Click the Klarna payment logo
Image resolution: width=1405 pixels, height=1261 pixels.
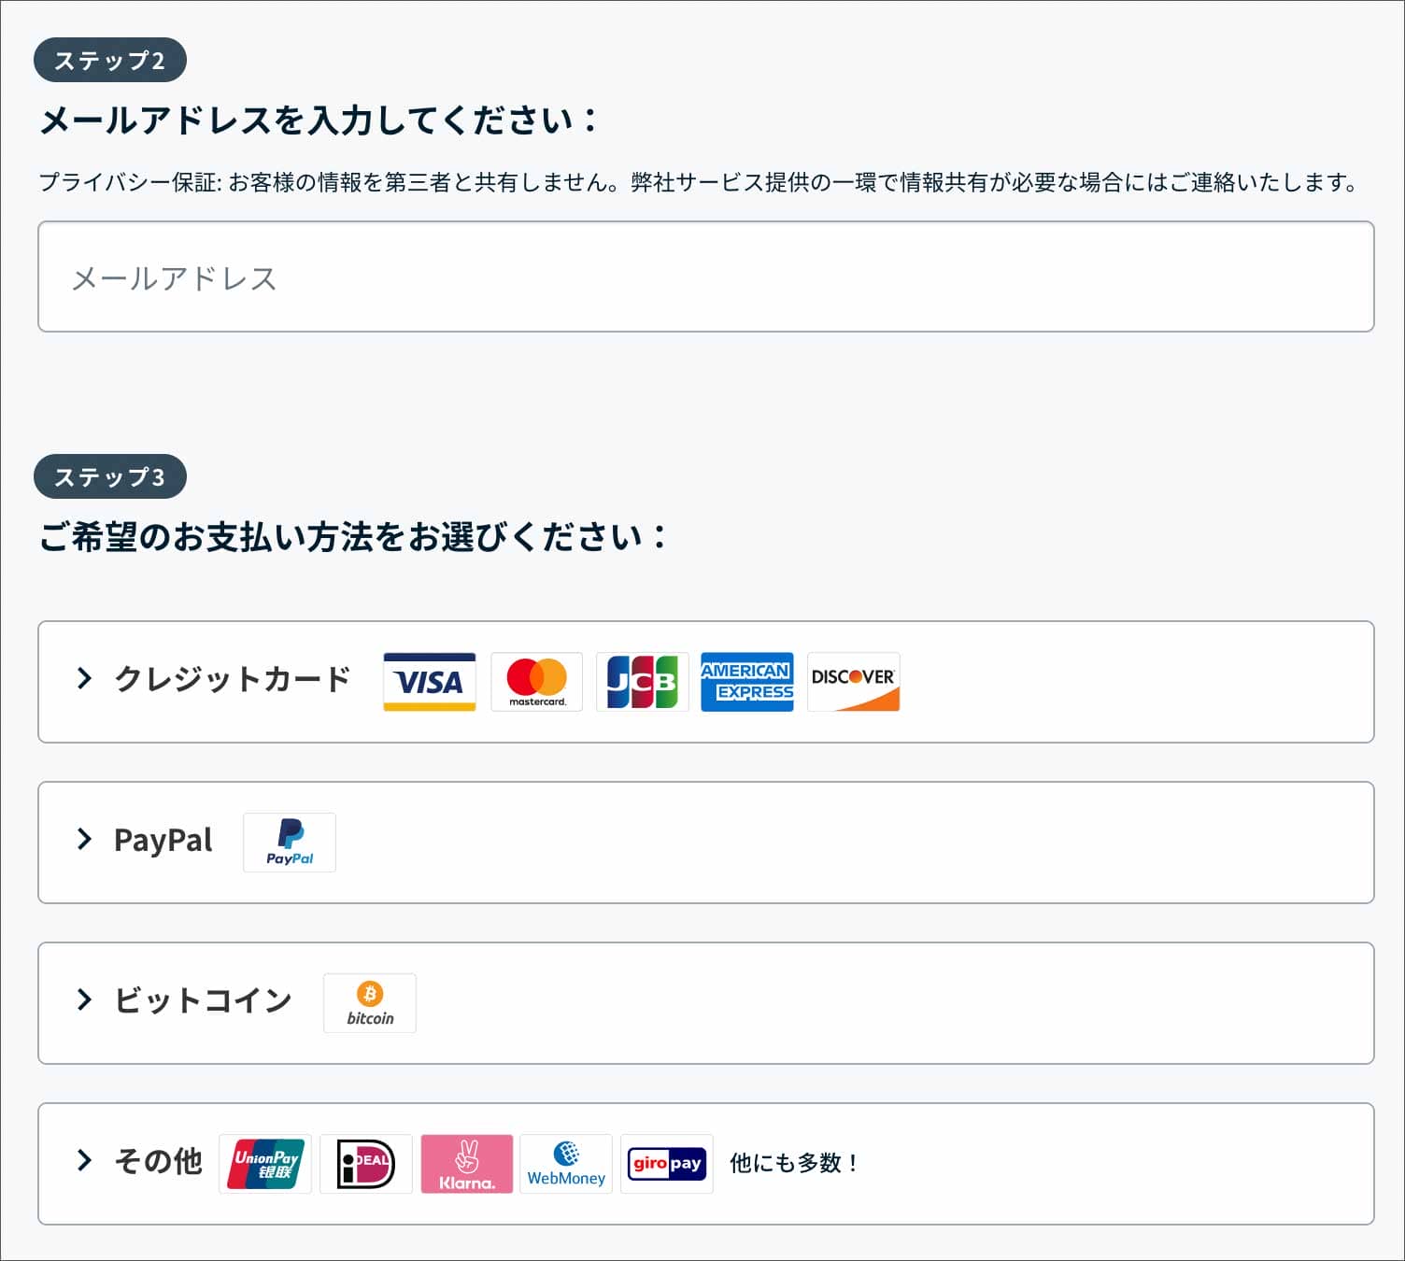coord(467,1164)
